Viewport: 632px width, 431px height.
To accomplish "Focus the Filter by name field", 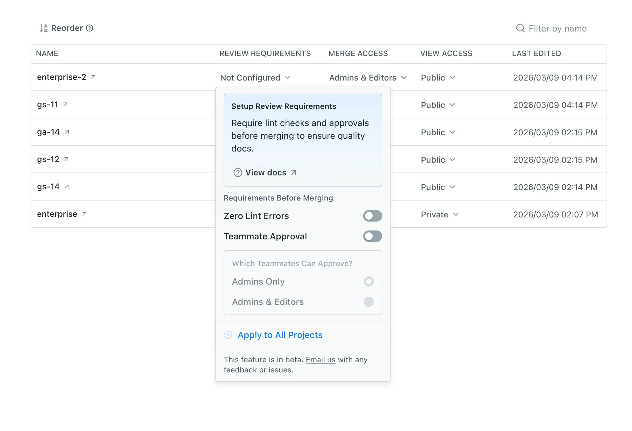I will (x=557, y=29).
